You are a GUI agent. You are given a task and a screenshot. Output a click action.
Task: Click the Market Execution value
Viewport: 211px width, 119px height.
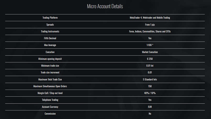pyautogui.click(x=150, y=52)
